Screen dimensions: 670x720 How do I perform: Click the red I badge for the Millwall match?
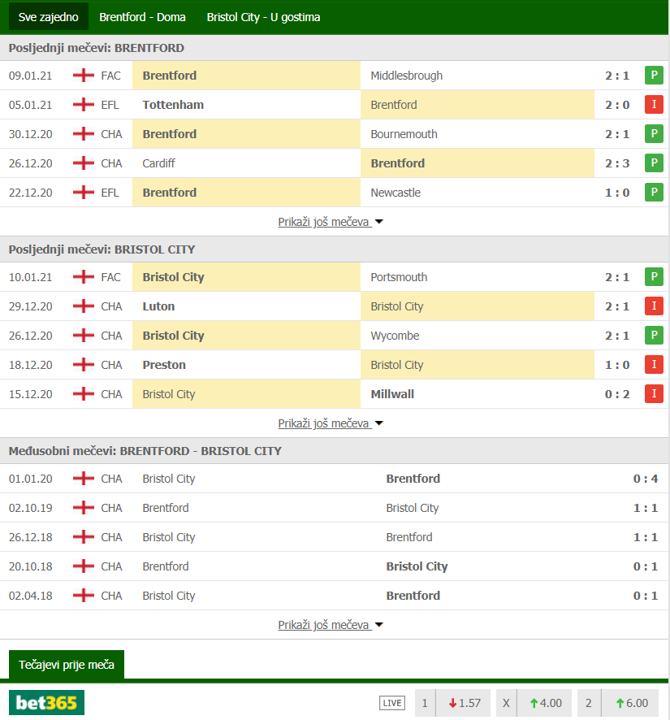[654, 394]
